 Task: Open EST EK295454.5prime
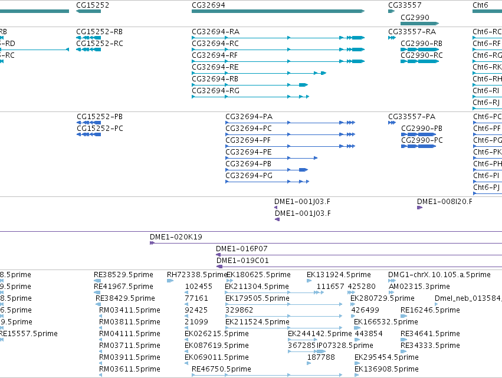pyautogui.click(x=386, y=358)
